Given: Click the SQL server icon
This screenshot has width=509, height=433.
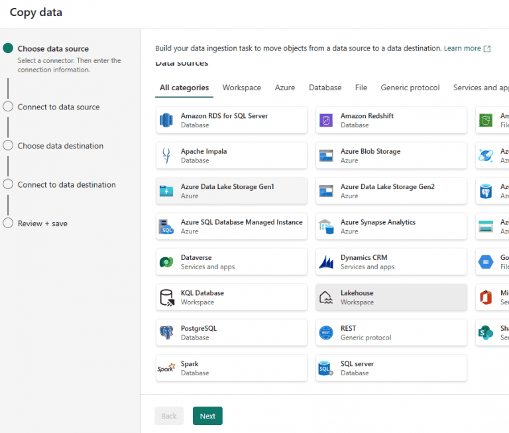Looking at the screenshot, I should [x=326, y=369].
